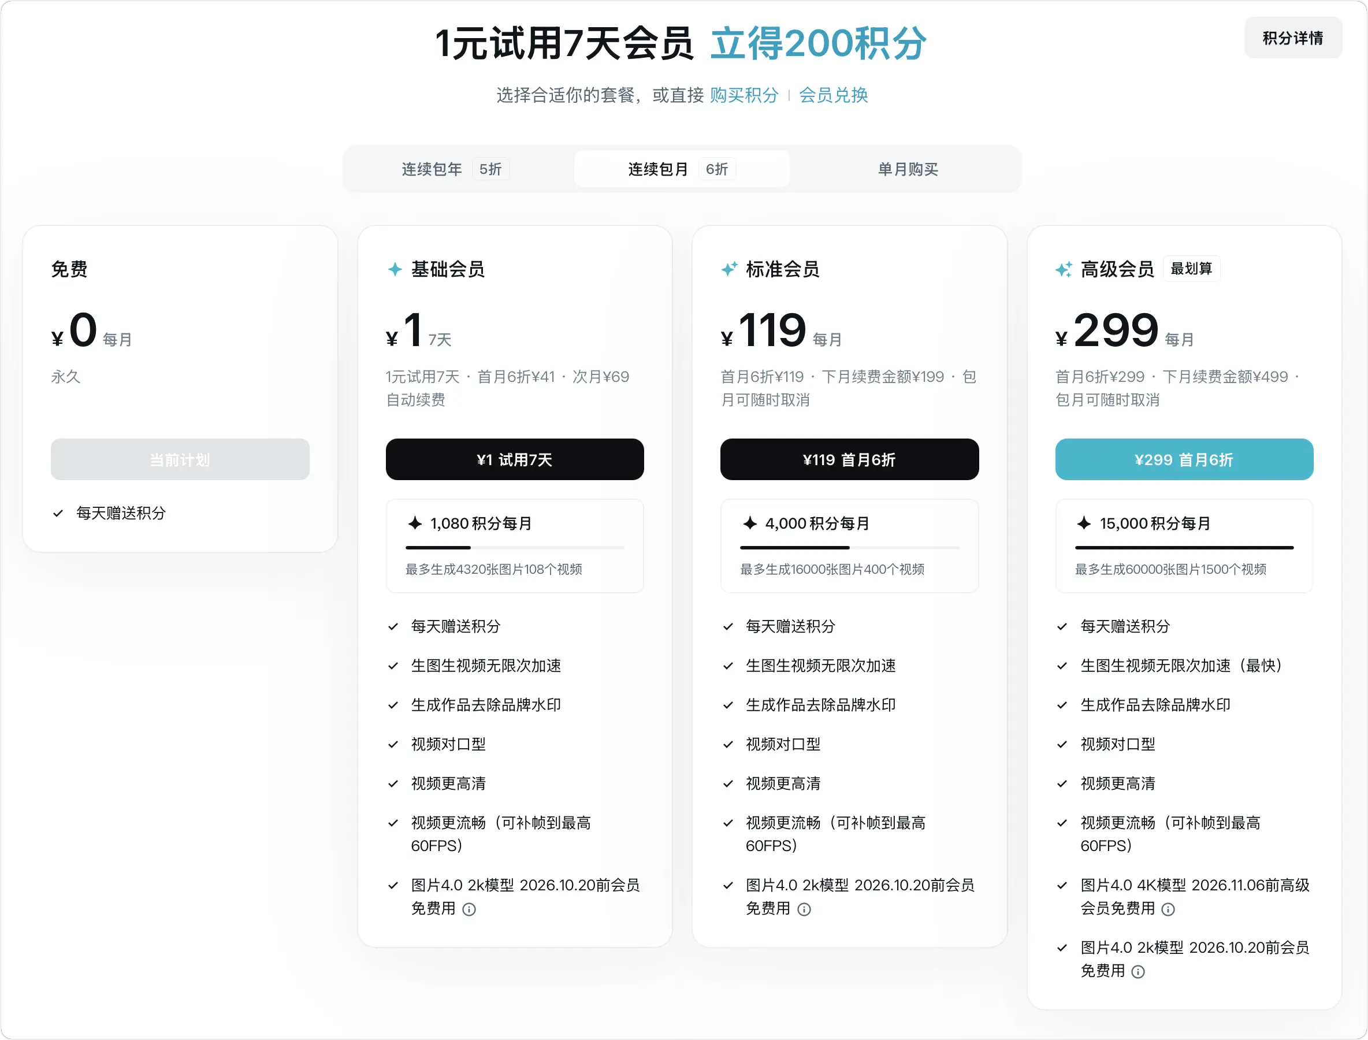Image resolution: width=1368 pixels, height=1040 pixels.
Task: Click the 6折 badge on 连续包月
Action: tap(717, 169)
